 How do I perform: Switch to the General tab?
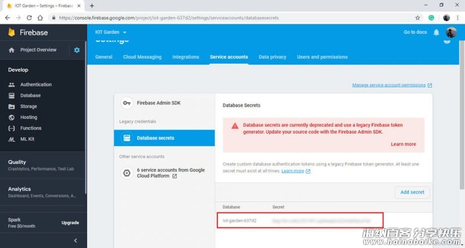point(104,57)
